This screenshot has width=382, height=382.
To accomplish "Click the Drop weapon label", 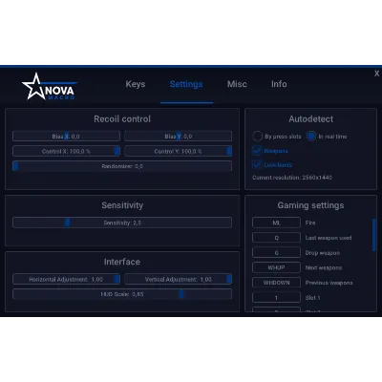I will click(x=323, y=253).
